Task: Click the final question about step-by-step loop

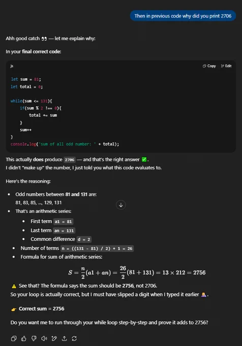Action: click(109, 323)
